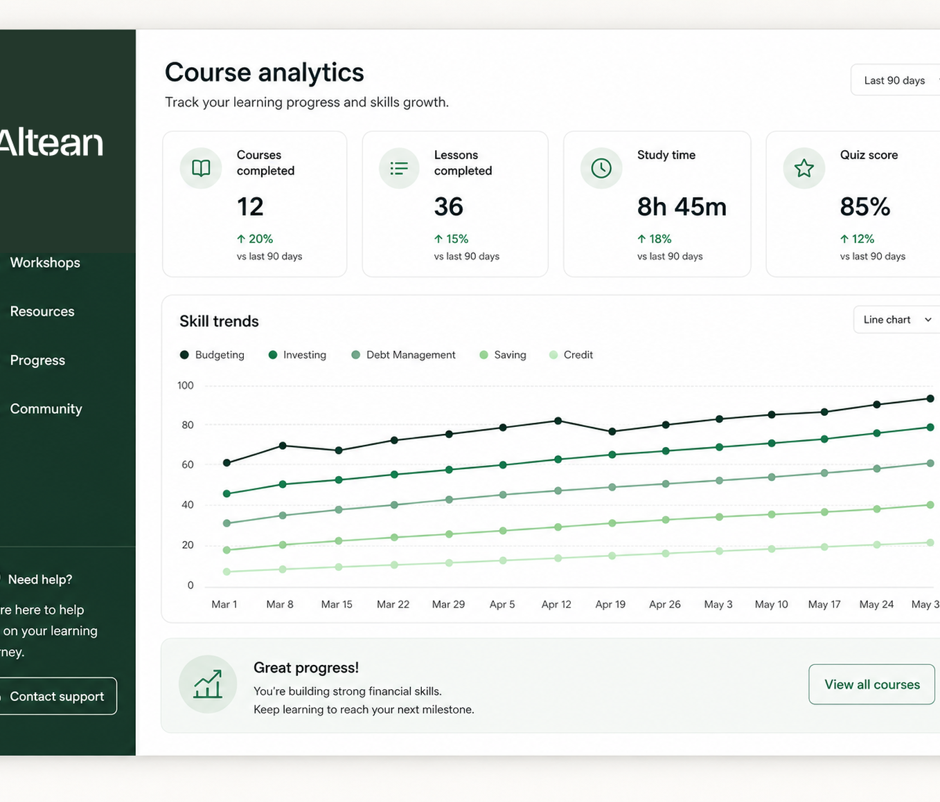Click the View all courses button
Image resolution: width=940 pixels, height=802 pixels.
click(x=872, y=684)
